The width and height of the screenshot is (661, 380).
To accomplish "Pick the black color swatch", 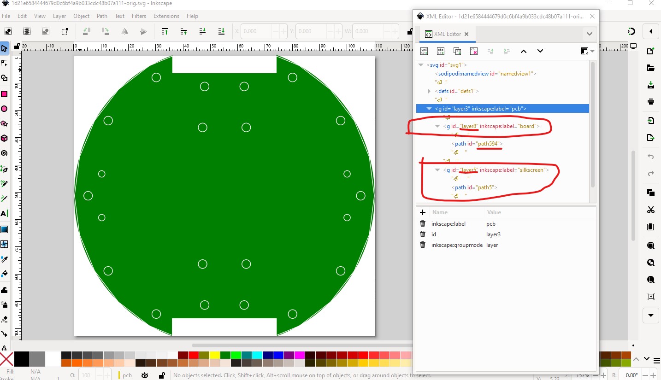I will tap(22, 359).
